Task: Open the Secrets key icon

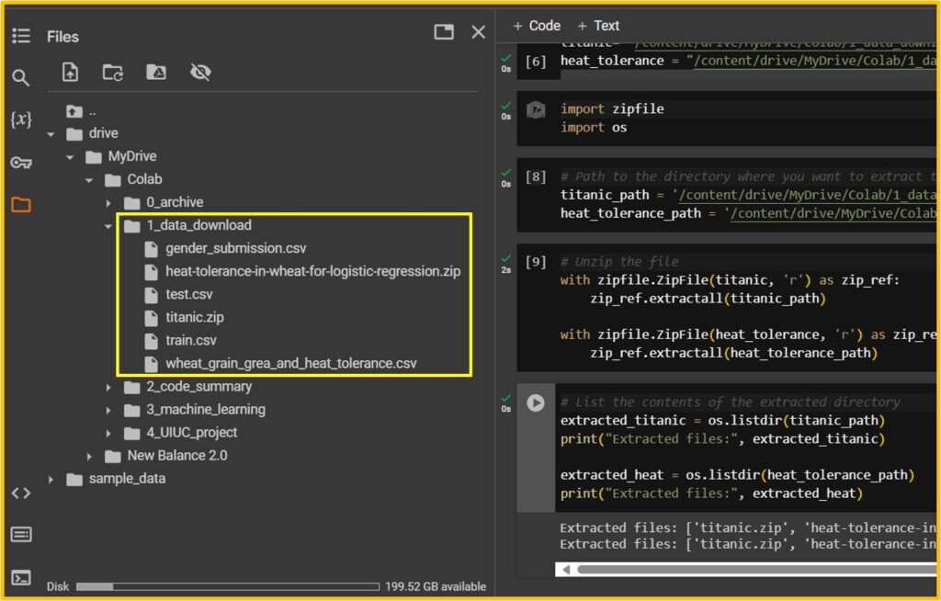Action: [x=20, y=163]
